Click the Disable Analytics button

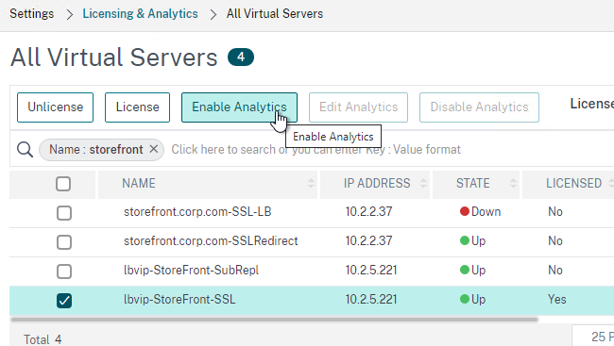[x=479, y=107]
